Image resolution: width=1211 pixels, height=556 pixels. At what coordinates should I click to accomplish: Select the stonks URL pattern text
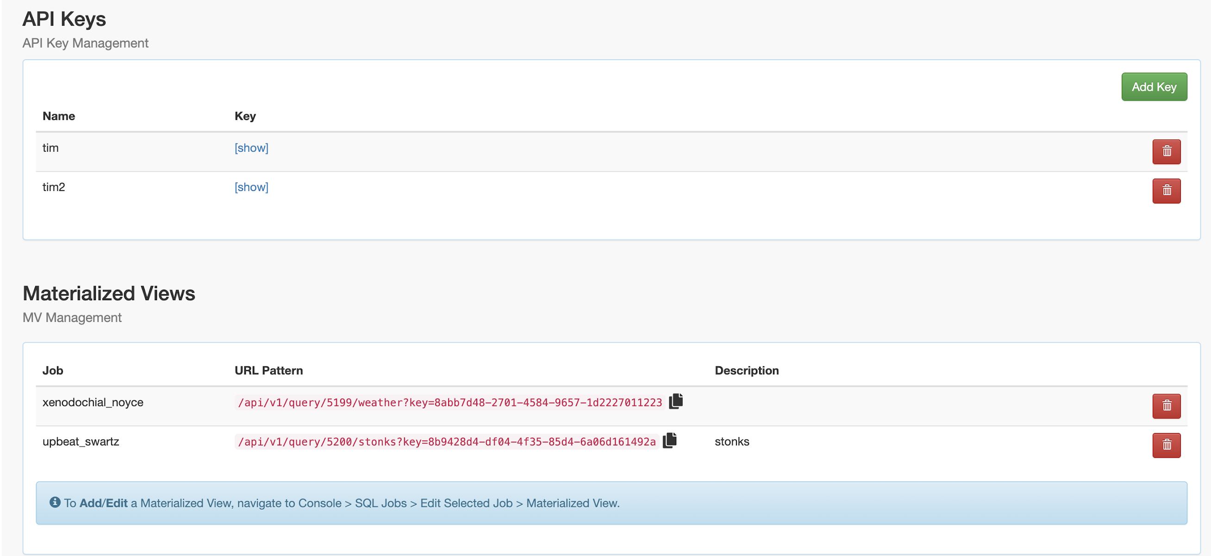[447, 442]
